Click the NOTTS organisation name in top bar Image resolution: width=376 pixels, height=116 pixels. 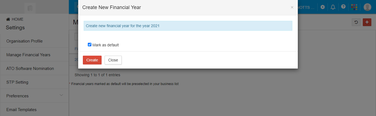click(306, 7)
